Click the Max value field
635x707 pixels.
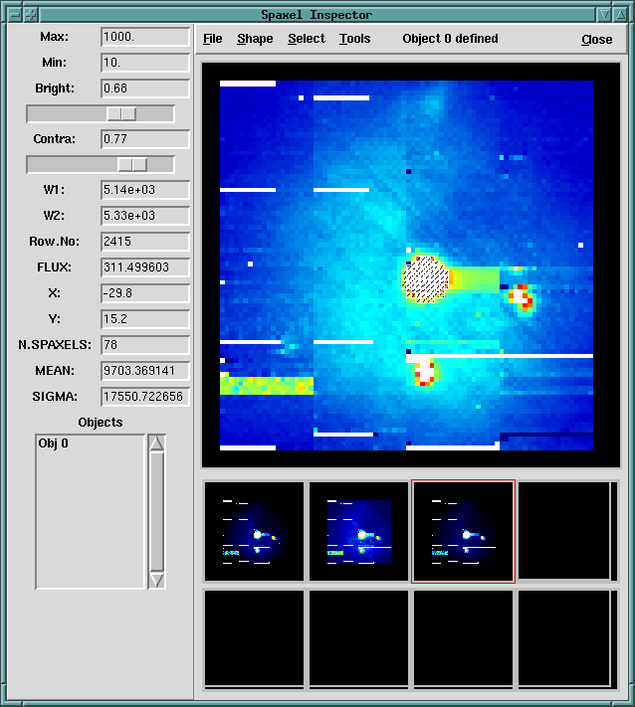click(x=145, y=37)
